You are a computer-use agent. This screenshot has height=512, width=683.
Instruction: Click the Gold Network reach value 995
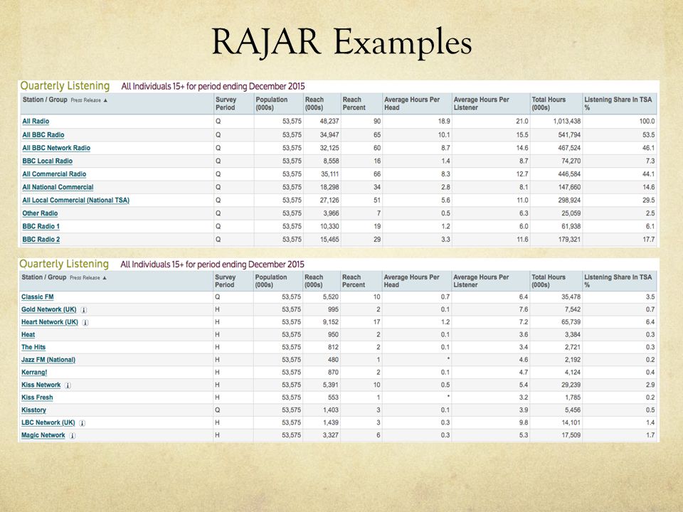(x=333, y=309)
